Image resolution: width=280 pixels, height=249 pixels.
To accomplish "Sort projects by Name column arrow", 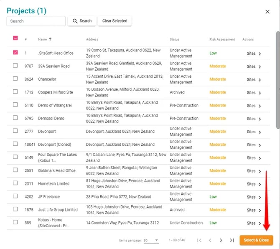I will pyautogui.click(x=50, y=39).
